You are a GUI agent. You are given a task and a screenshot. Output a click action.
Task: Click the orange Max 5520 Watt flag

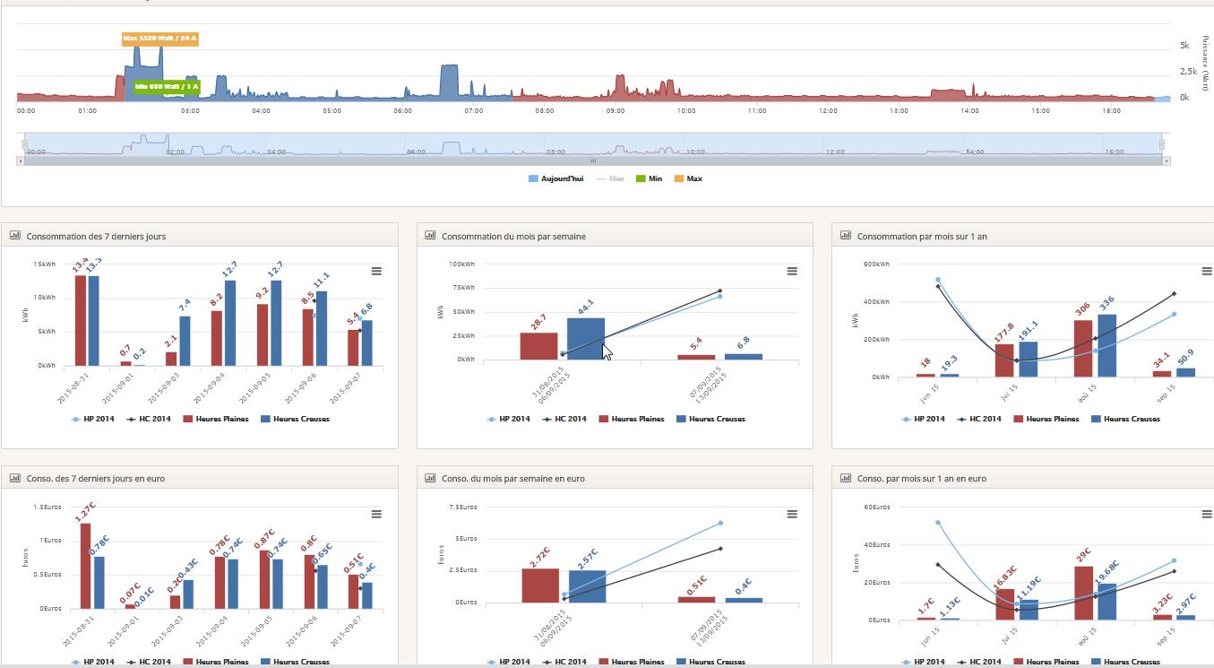(159, 39)
